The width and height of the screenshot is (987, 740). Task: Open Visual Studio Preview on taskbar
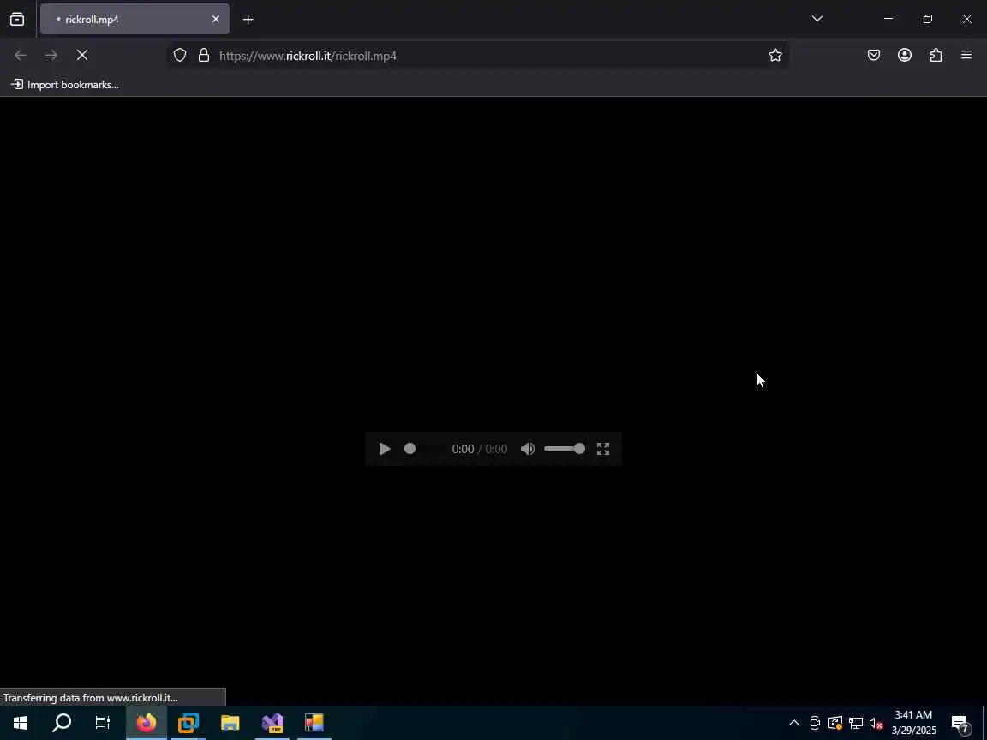pyautogui.click(x=272, y=723)
